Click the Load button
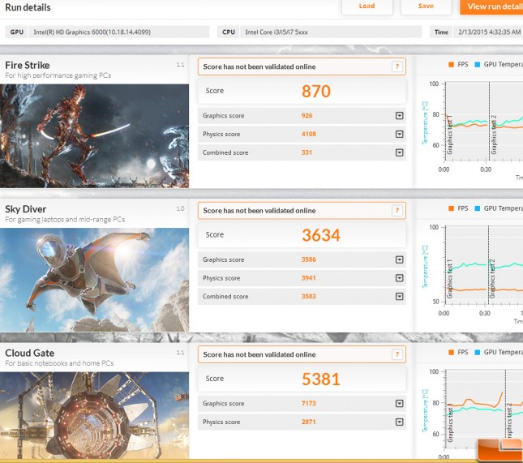This screenshot has height=463, width=523. 367,6
